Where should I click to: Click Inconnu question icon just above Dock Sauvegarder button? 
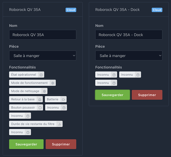(x=114, y=83)
